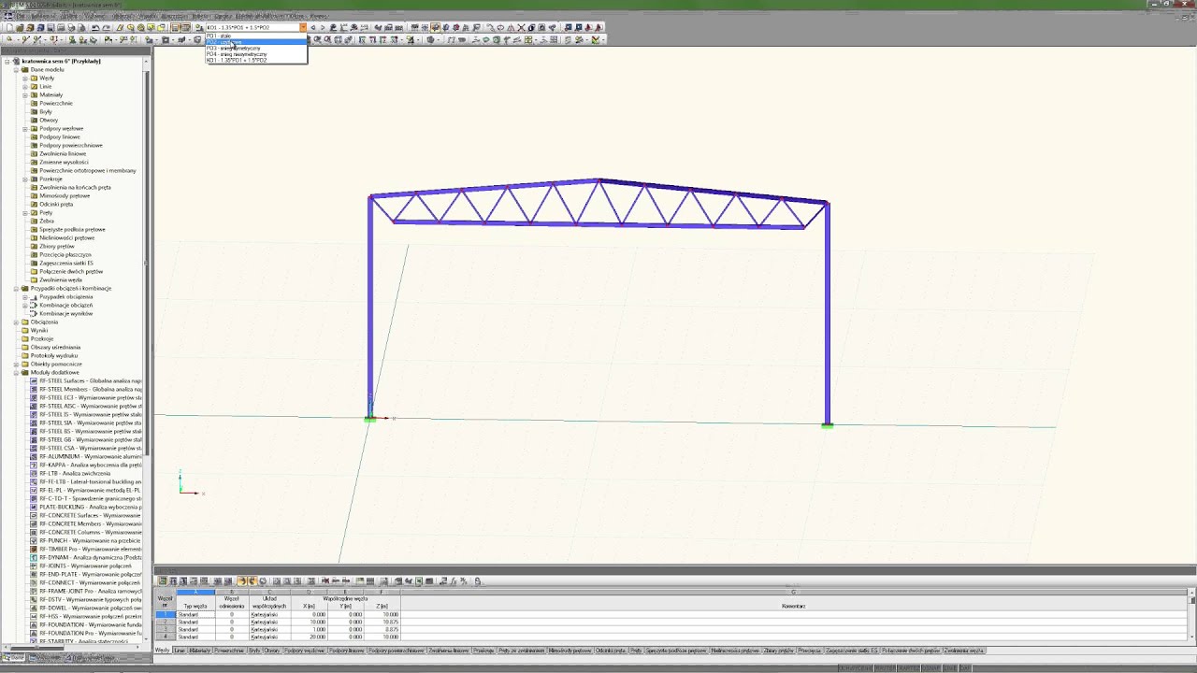
Task: Select Zbiory prętów tree item
Action: [57, 246]
